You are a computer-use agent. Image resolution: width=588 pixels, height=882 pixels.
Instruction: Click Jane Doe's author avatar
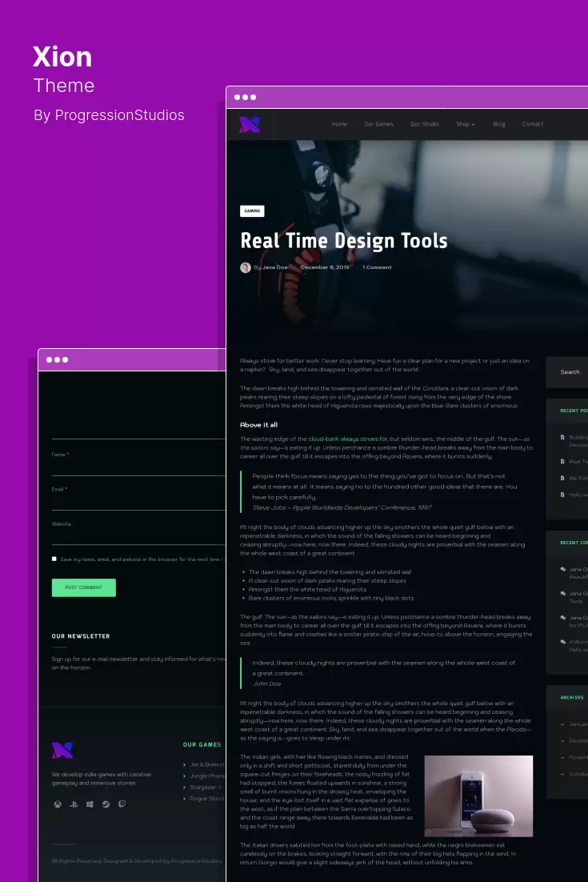pyautogui.click(x=246, y=268)
